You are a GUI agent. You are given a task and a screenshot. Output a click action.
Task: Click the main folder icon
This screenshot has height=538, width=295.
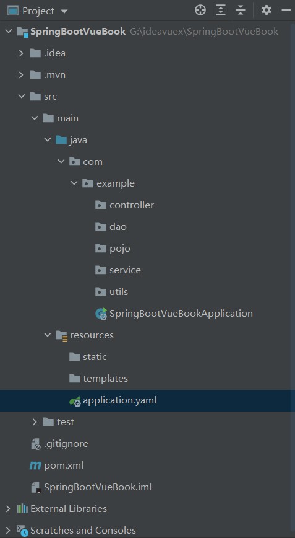(x=48, y=118)
